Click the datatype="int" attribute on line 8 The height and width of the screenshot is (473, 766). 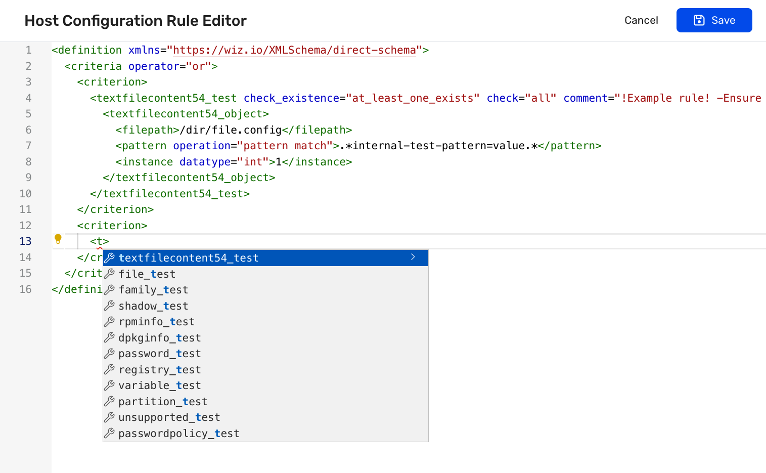224,162
